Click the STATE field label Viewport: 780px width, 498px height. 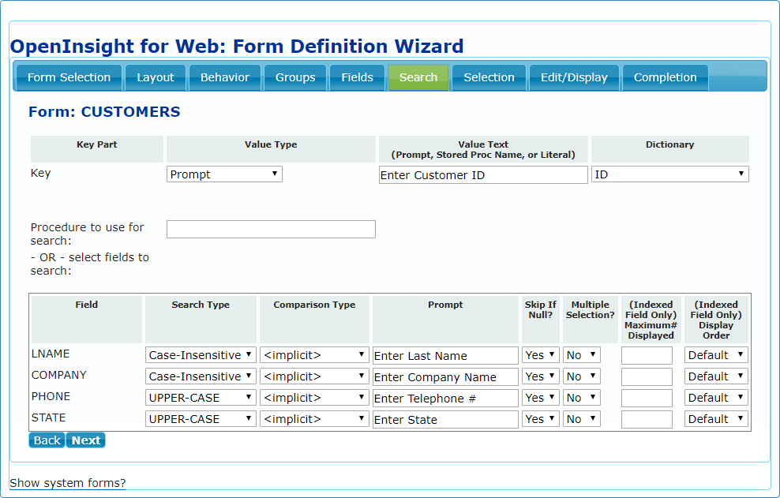pyautogui.click(x=48, y=418)
